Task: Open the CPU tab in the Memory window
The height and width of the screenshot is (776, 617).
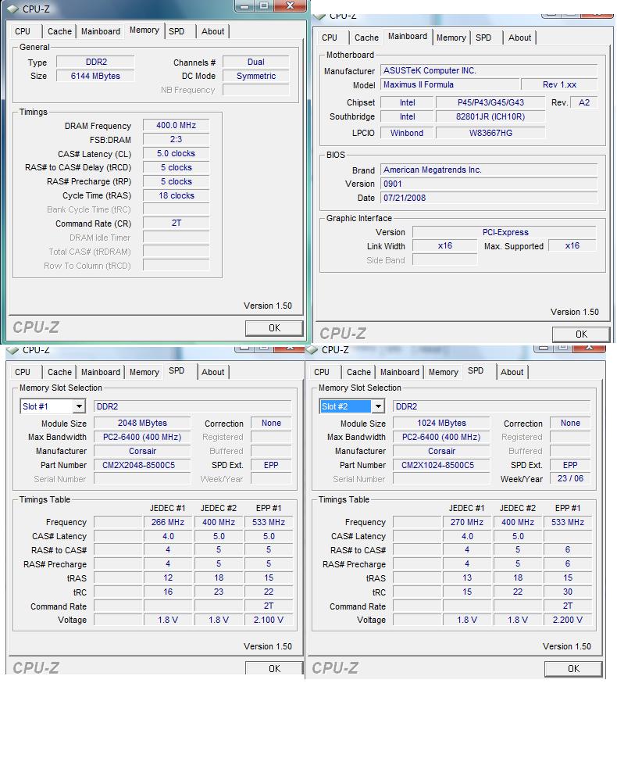Action: click(23, 31)
